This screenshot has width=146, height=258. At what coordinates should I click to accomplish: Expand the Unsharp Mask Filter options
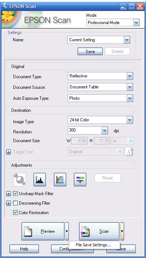pos(8,194)
